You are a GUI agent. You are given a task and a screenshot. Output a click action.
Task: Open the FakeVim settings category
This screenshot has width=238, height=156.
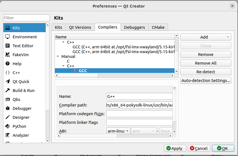tap(20, 55)
